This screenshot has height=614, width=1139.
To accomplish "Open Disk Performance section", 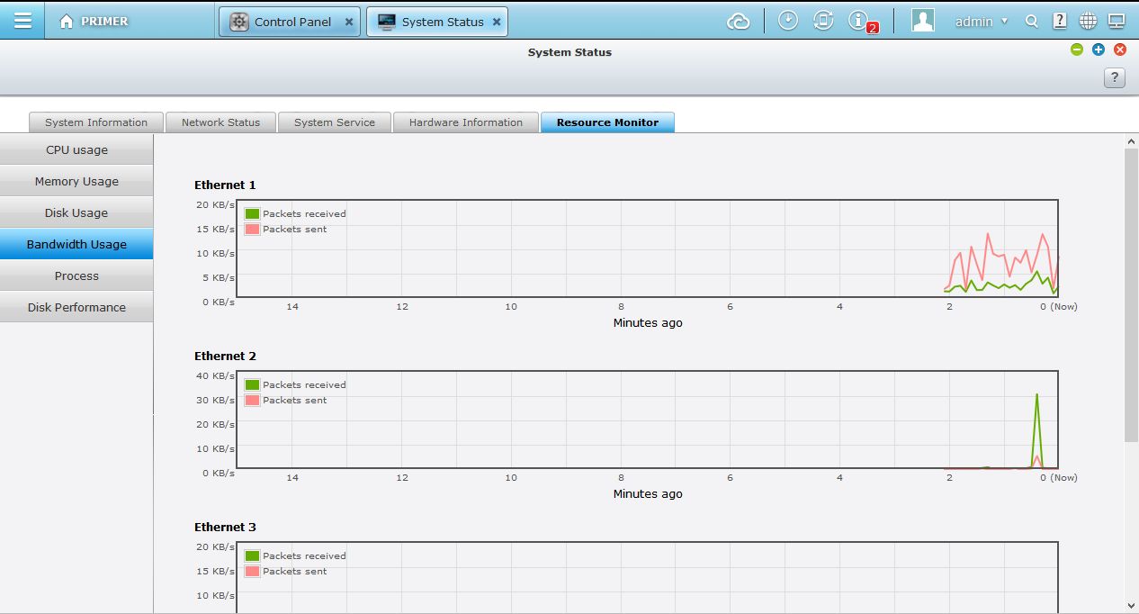I will (76, 308).
